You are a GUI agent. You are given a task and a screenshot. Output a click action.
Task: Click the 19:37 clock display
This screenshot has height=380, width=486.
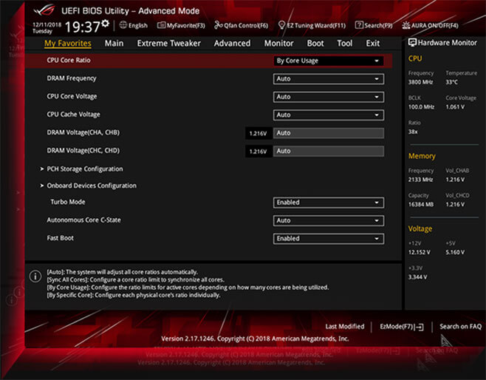[82, 27]
